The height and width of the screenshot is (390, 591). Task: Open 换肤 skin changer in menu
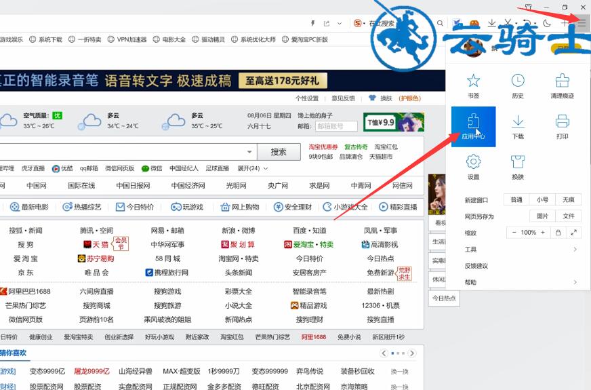[518, 168]
